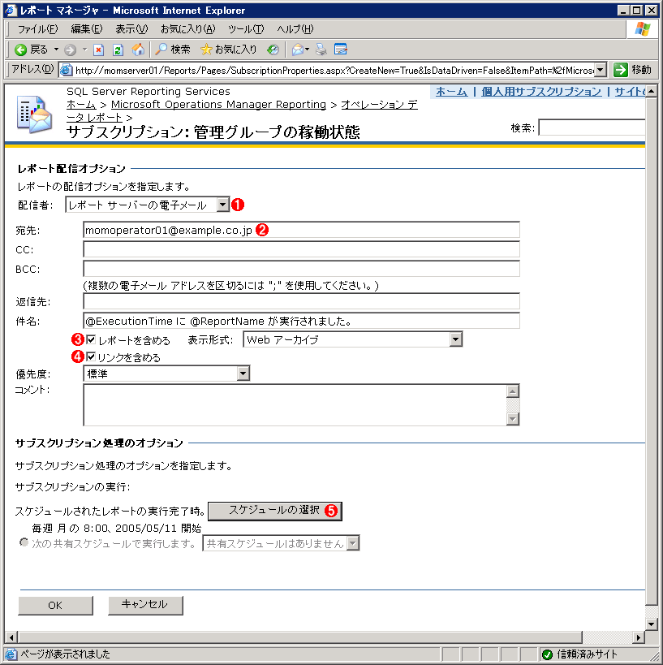Image resolution: width=663 pixels, height=665 pixels.
Task: Click the 検索 search box
Action: coord(592,127)
